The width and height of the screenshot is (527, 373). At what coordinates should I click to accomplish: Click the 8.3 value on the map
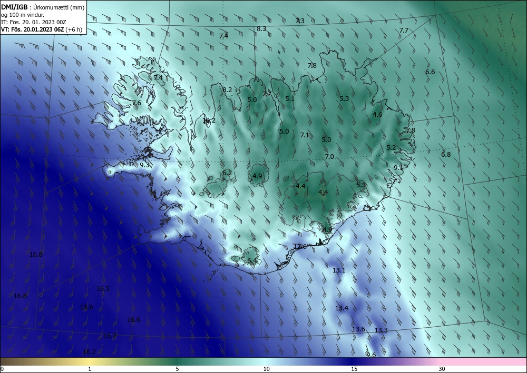(x=261, y=29)
